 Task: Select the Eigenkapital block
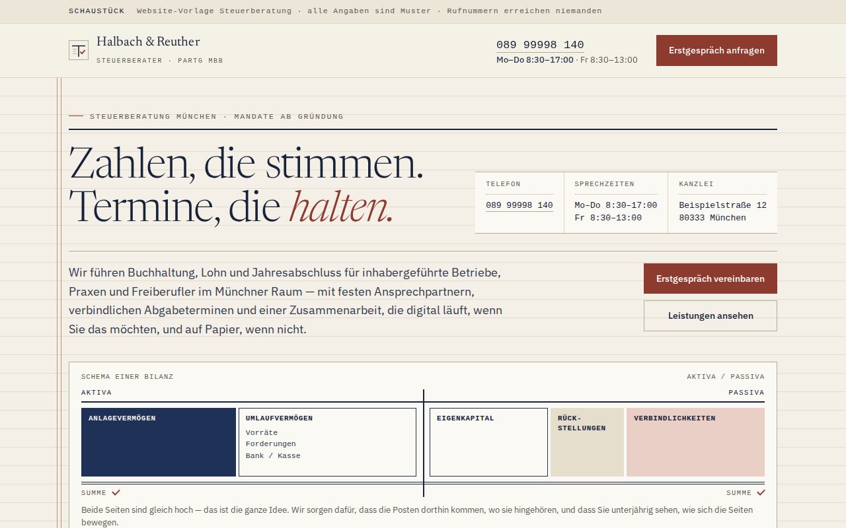[488, 442]
